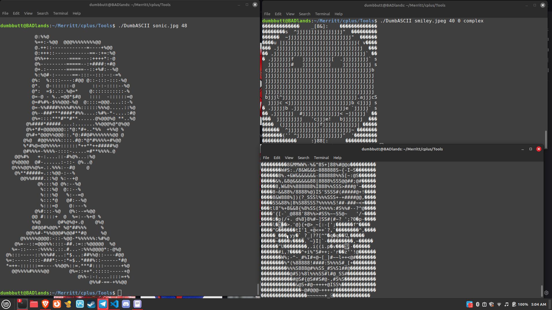Click the Telegram tray icon with badge
The width and height of the screenshot is (552, 310).
coord(469,304)
